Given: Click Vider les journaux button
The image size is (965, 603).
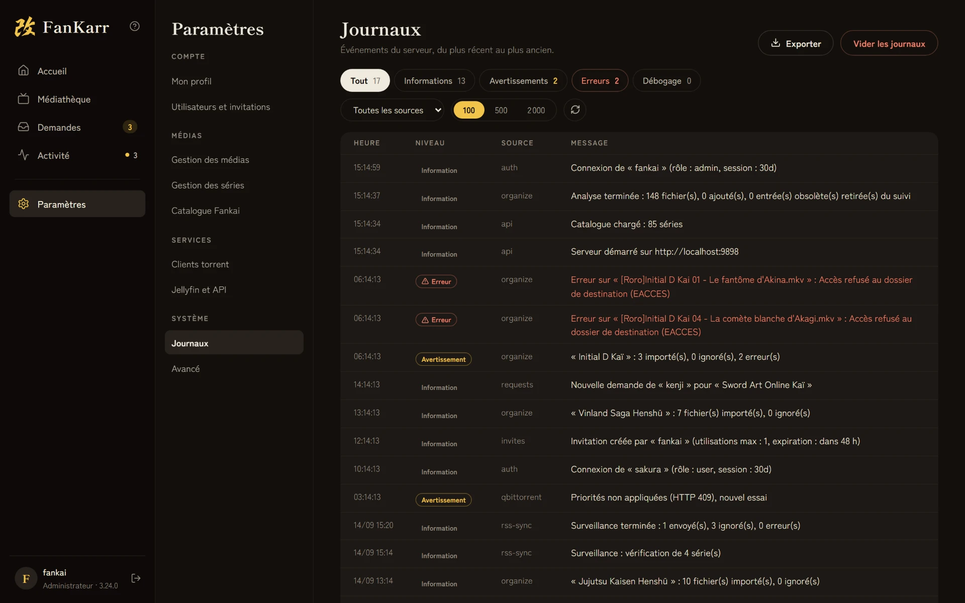Looking at the screenshot, I should pyautogui.click(x=889, y=43).
